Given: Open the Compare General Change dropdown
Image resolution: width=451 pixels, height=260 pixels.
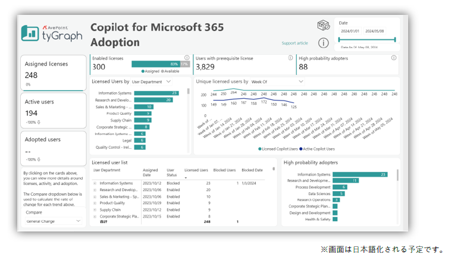Looking at the screenshot, I should pyautogui.click(x=53, y=221).
